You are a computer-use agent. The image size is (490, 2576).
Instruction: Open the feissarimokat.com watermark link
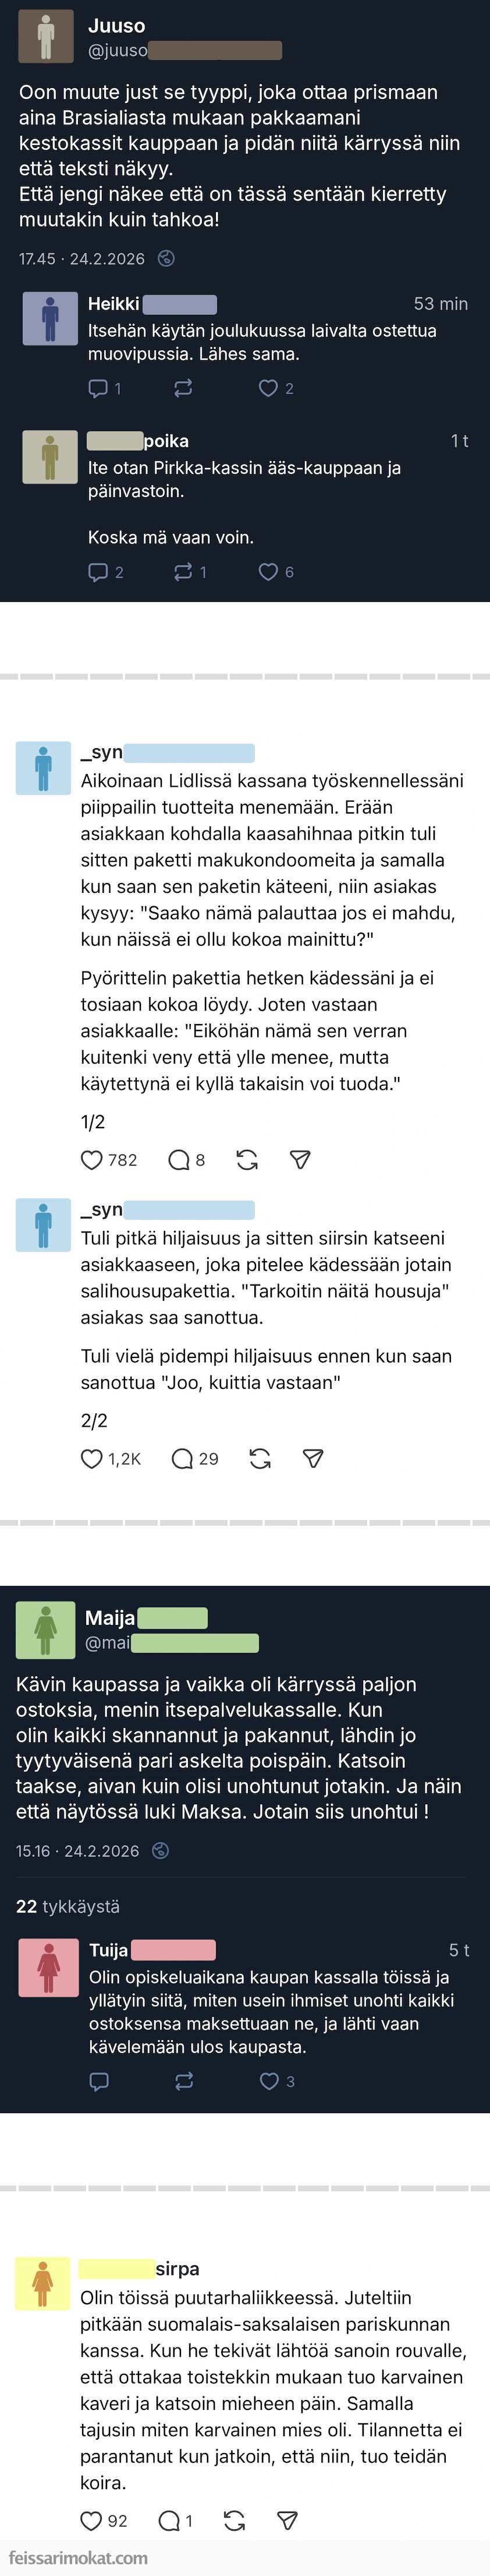click(75, 2558)
